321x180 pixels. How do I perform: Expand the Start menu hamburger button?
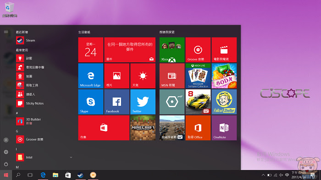click(x=6, y=32)
